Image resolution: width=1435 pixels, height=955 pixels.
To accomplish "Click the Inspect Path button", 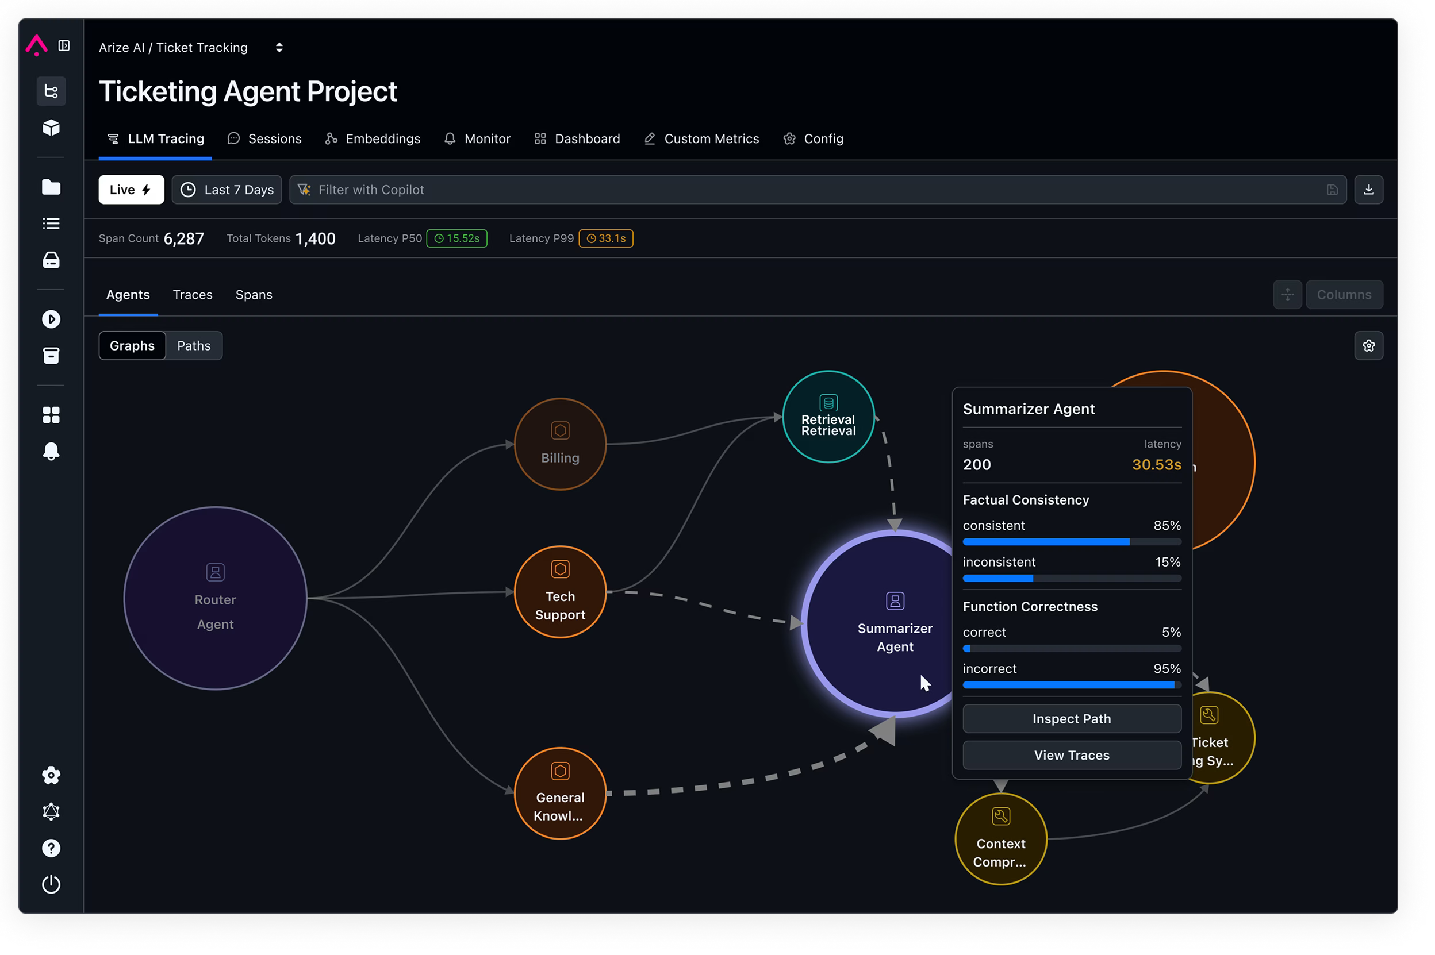I will point(1071,719).
